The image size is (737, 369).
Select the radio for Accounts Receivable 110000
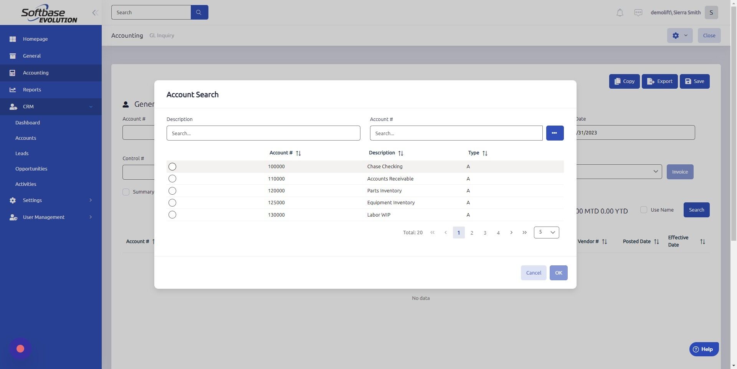pyautogui.click(x=172, y=179)
